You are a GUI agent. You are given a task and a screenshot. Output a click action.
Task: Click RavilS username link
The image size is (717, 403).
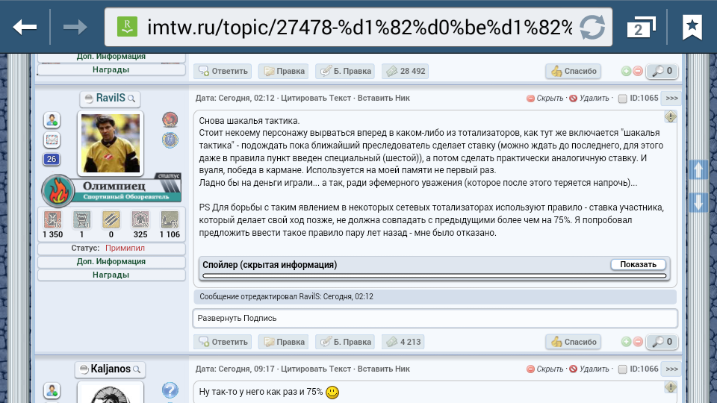[111, 98]
